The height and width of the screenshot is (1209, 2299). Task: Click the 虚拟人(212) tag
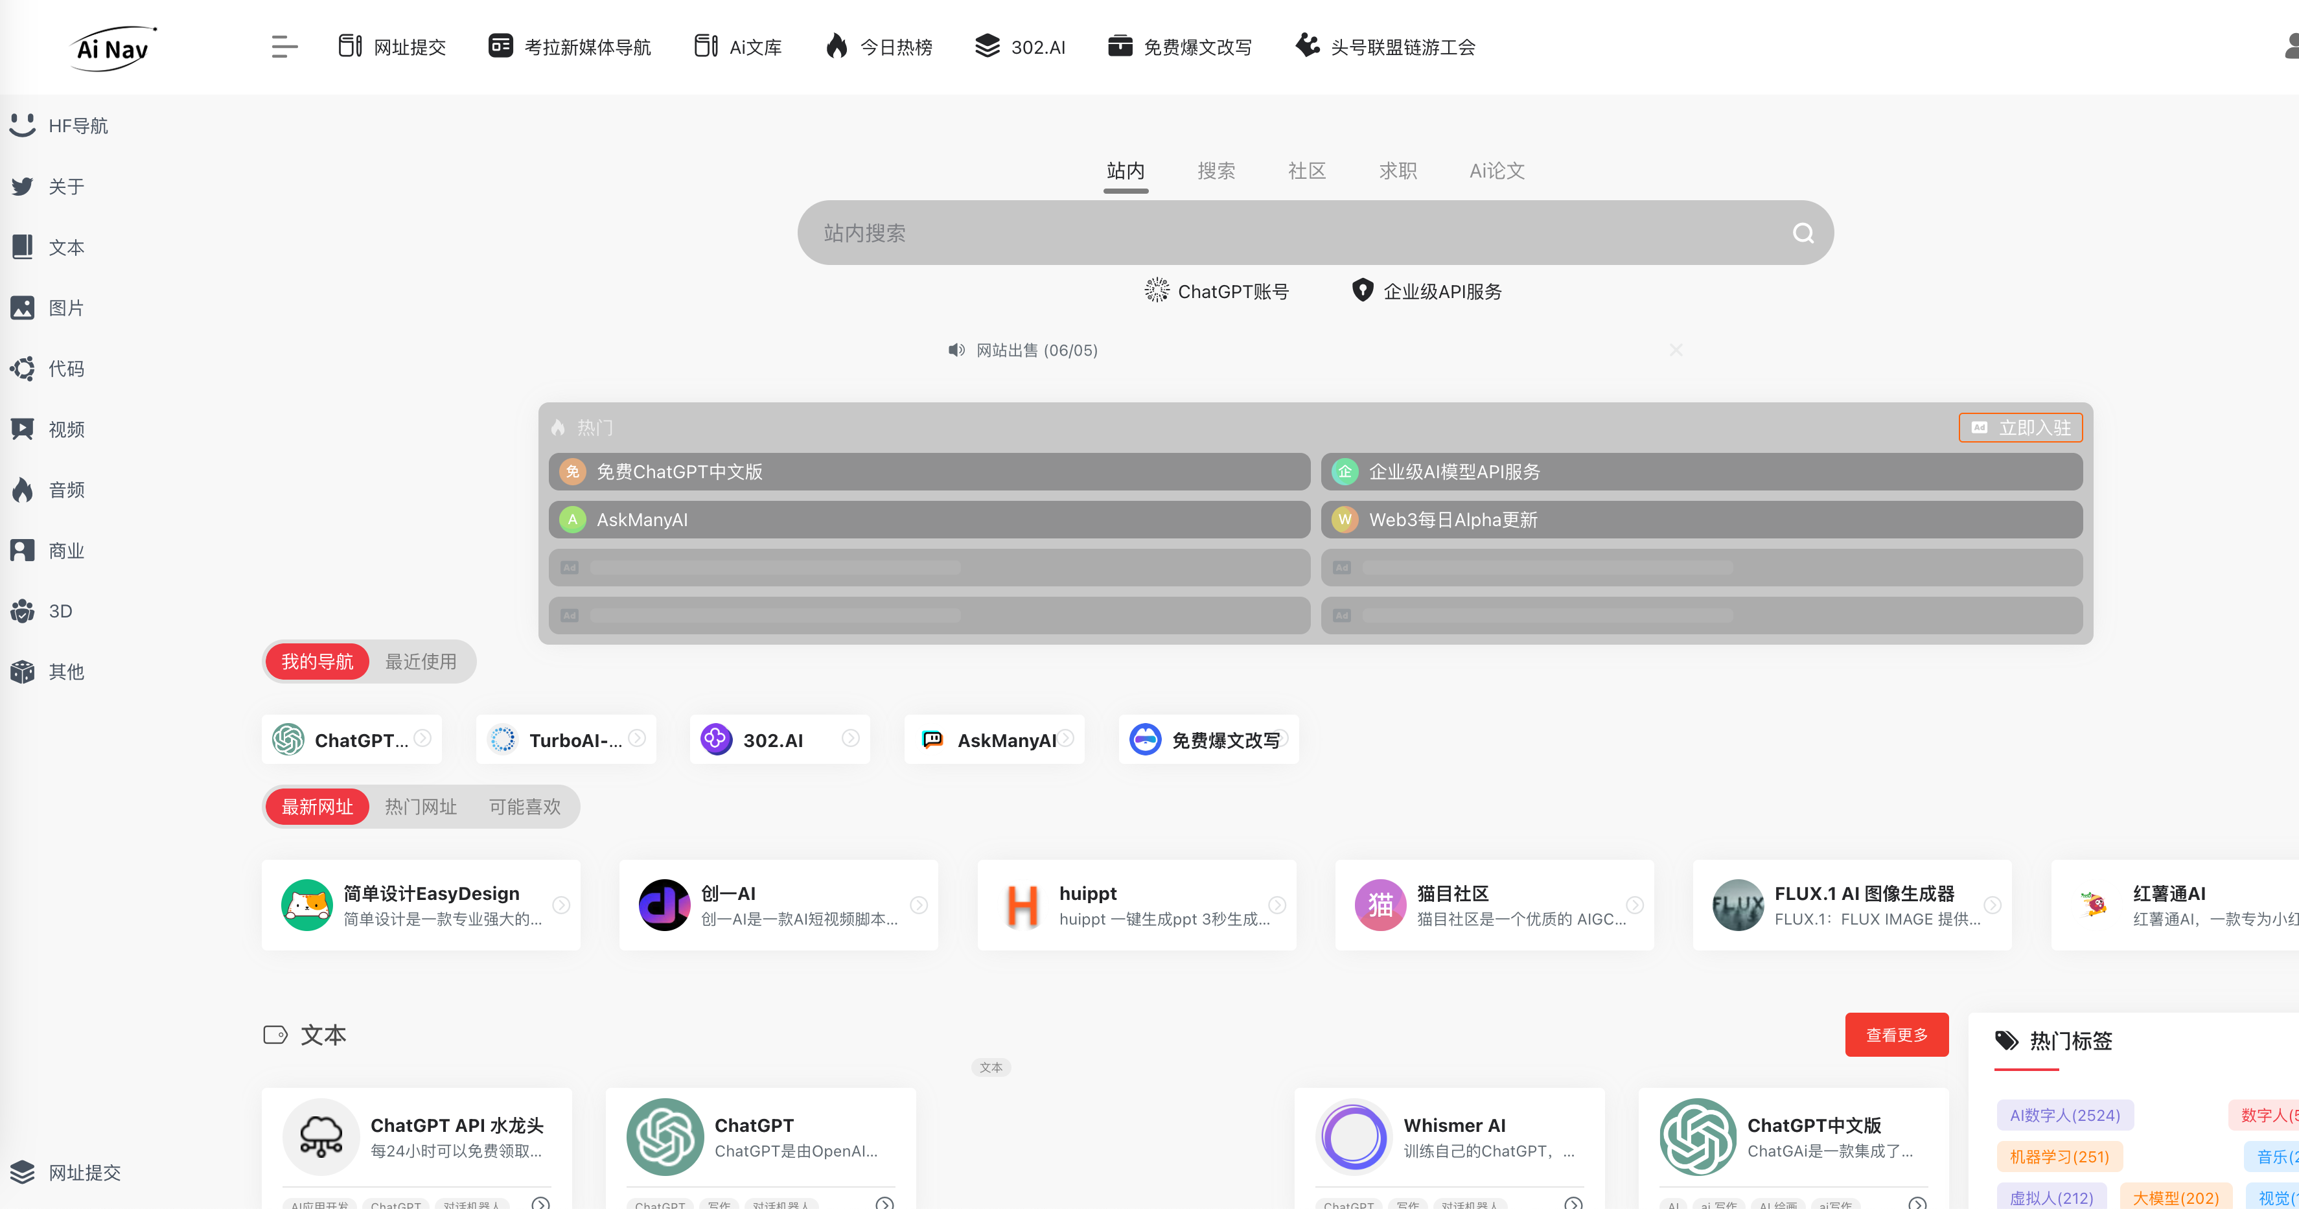pos(2051,1197)
